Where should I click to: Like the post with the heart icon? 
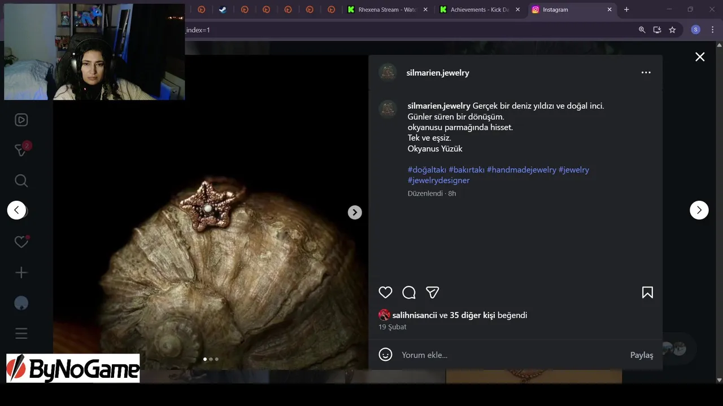pyautogui.click(x=385, y=292)
